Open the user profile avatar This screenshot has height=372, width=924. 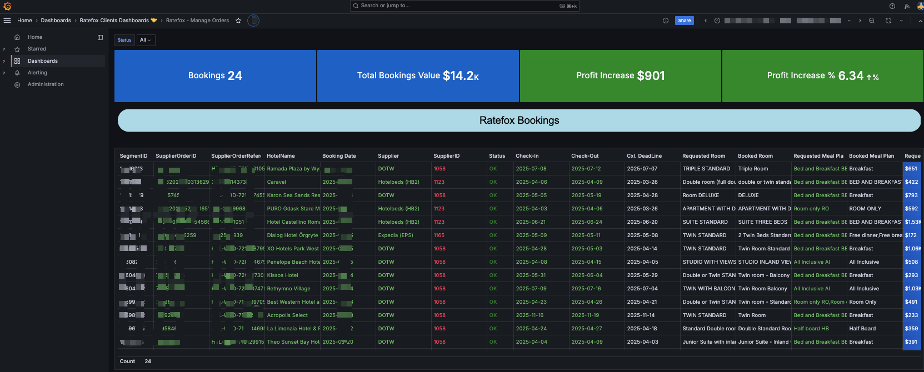[920, 6]
